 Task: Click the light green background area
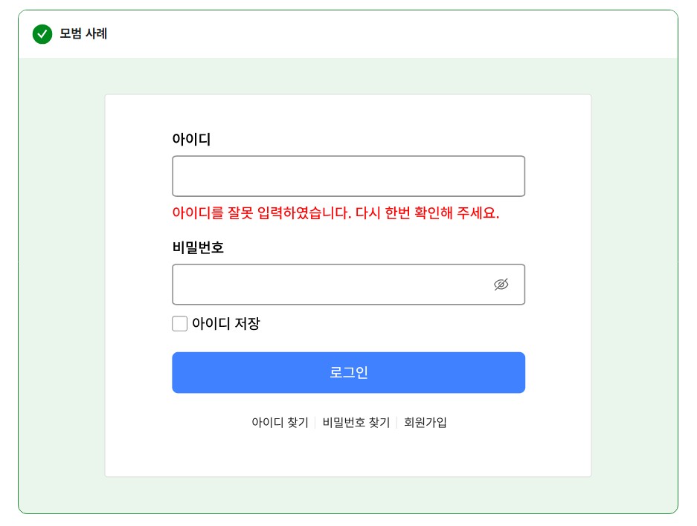coord(61,297)
